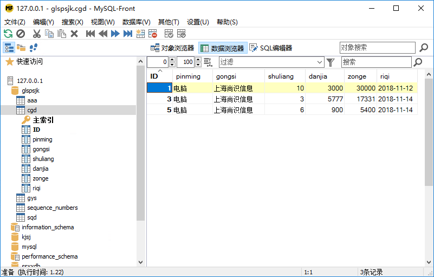Open the 数据库(V) menu
Viewport: 434px width, 277px height.
click(x=137, y=22)
